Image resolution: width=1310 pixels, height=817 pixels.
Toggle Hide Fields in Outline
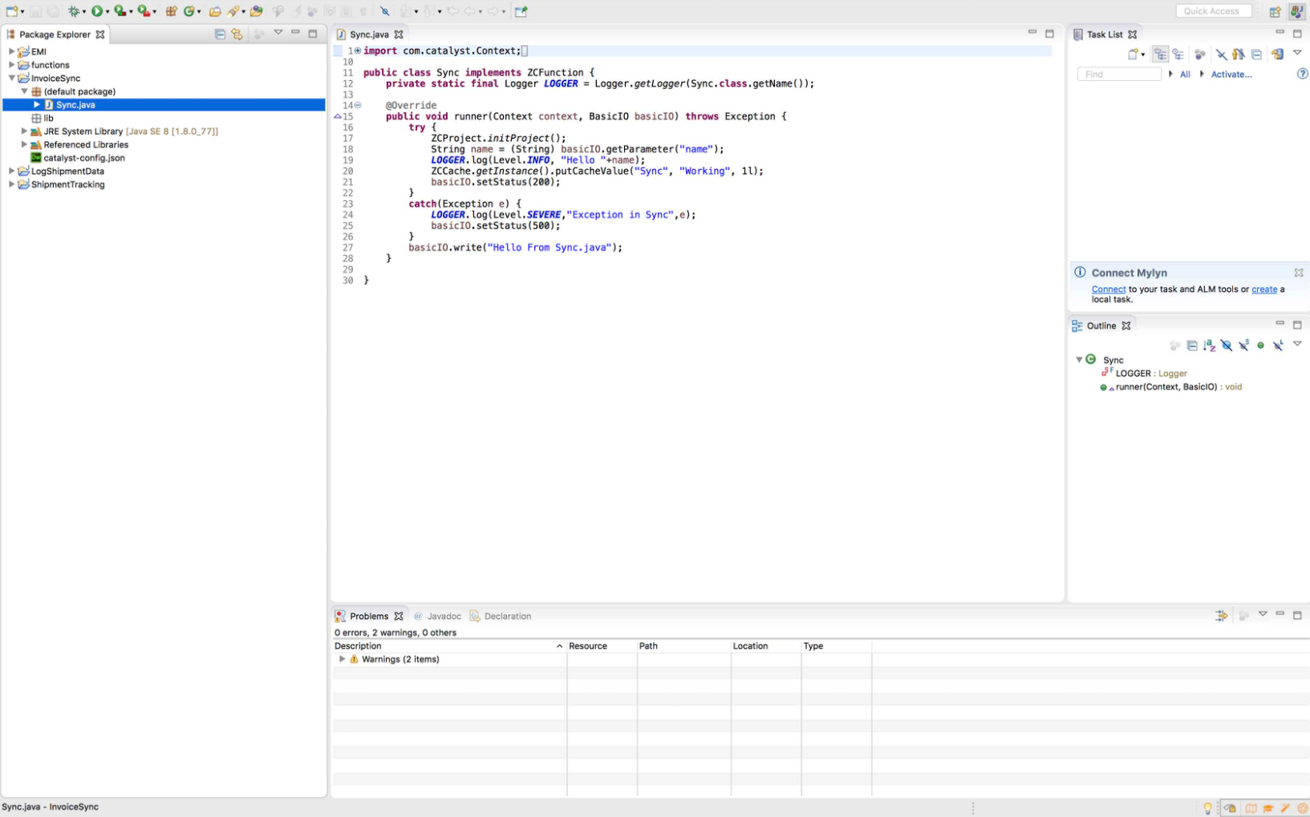pyautogui.click(x=1227, y=346)
